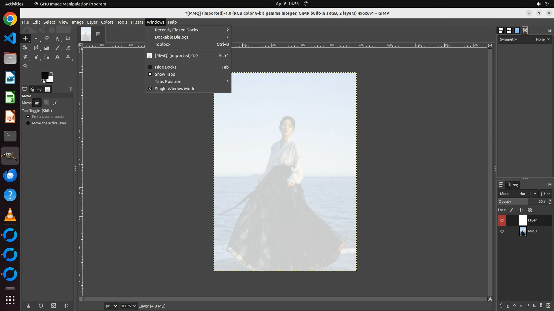Click the lock pixels brush icon
554x311 pixels.
tap(511, 210)
